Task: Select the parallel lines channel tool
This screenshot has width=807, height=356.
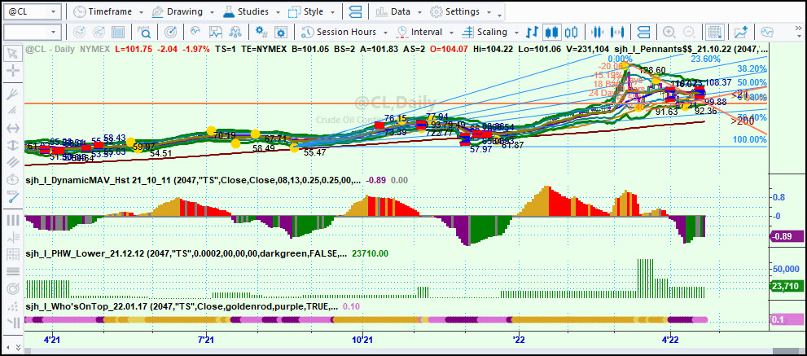Action: click(13, 162)
